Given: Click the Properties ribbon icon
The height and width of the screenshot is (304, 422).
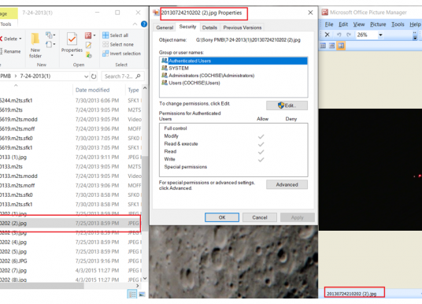Looking at the screenshot, I should pos(72,44).
